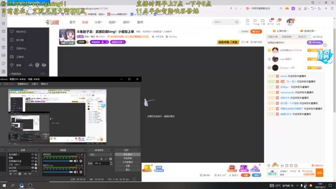Open 帮助(H) menu in OBS menu bar
This screenshot has height=189, width=336.
pos(45,84)
